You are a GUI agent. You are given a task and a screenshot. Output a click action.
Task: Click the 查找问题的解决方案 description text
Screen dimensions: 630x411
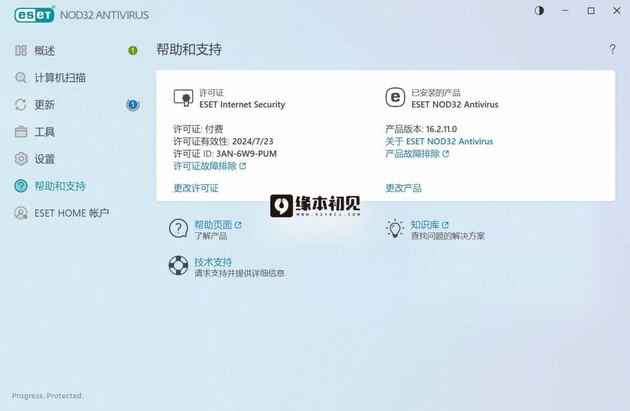(x=448, y=236)
